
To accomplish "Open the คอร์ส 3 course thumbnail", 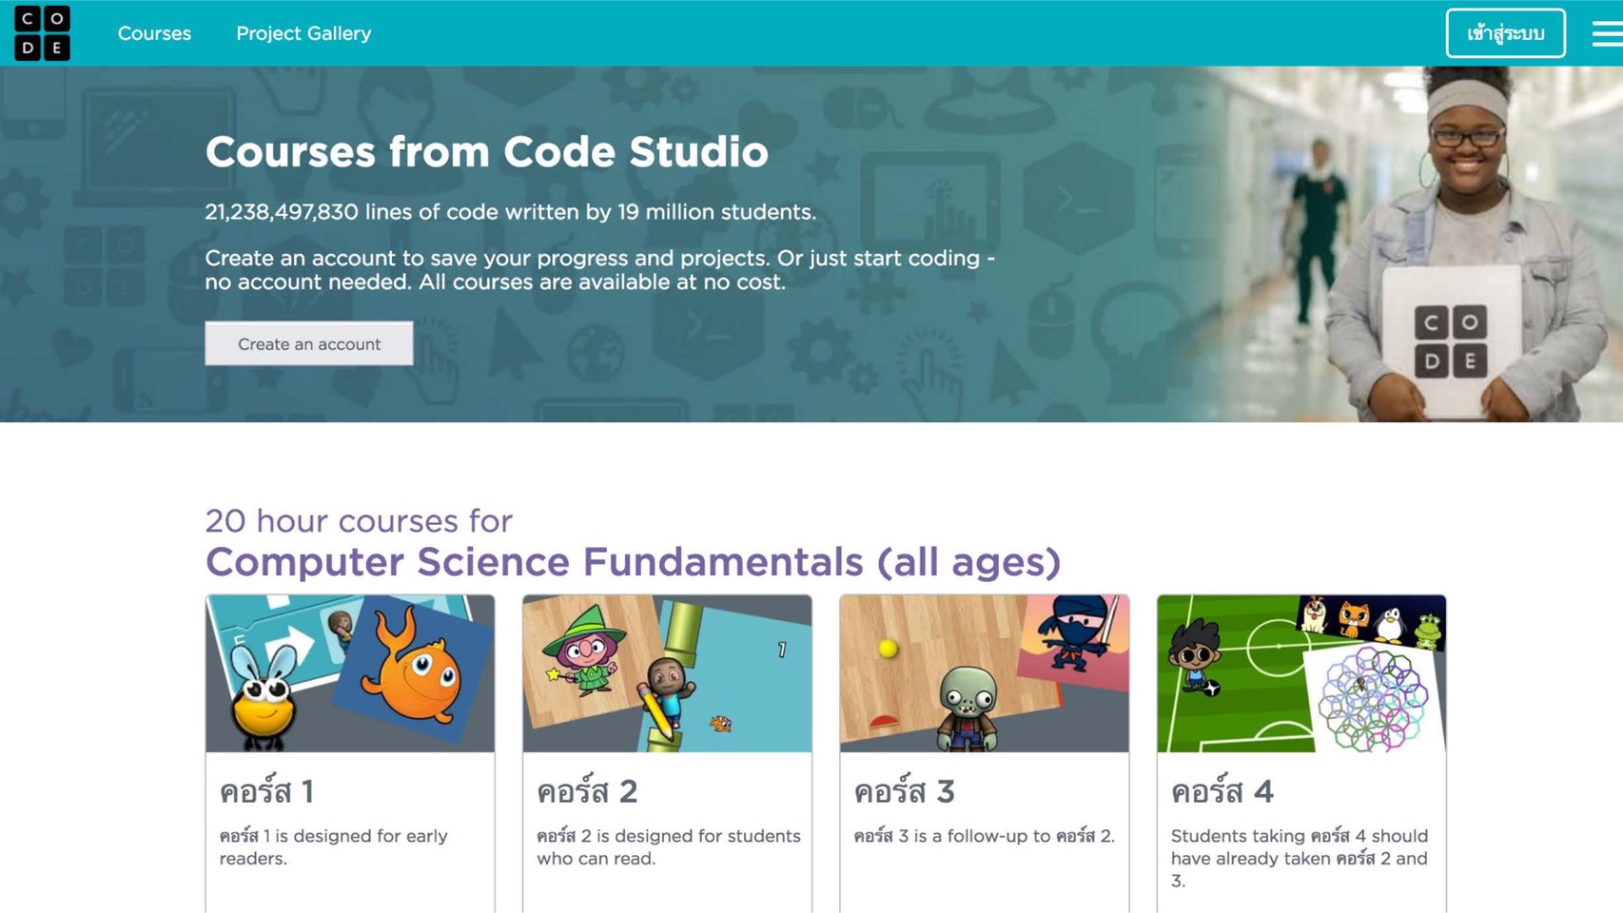I will click(x=985, y=673).
